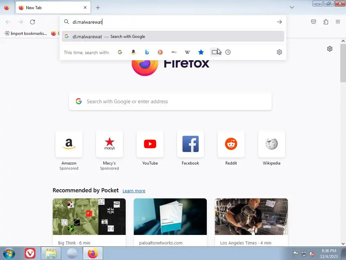Open the Windows Start menu orb
The height and width of the screenshot is (260, 346).
[x=9, y=253]
